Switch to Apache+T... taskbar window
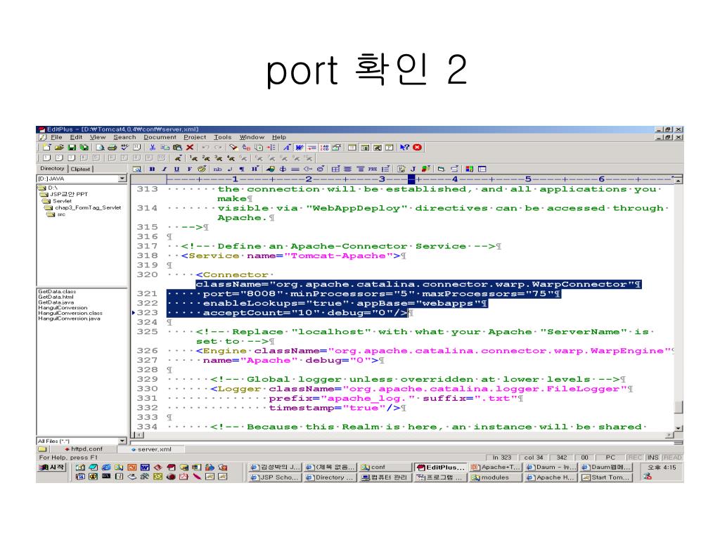The image size is (720, 540). pyautogui.click(x=496, y=467)
